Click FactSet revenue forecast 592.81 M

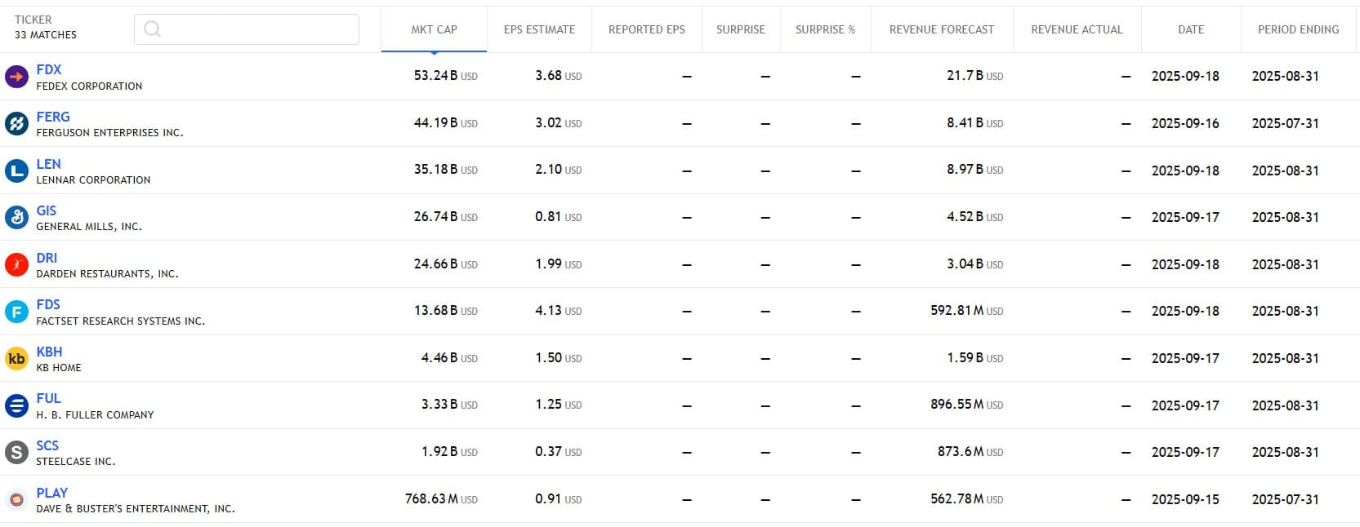(x=967, y=311)
